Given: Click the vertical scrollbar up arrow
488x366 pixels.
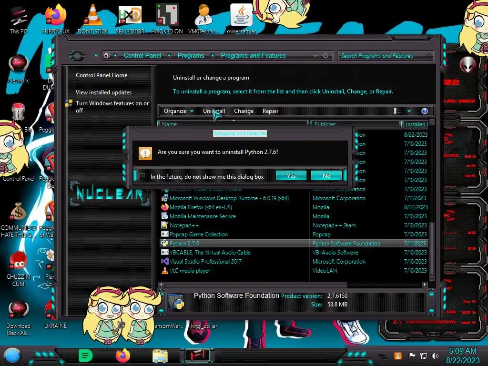Looking at the screenshot, I should click(432, 122).
